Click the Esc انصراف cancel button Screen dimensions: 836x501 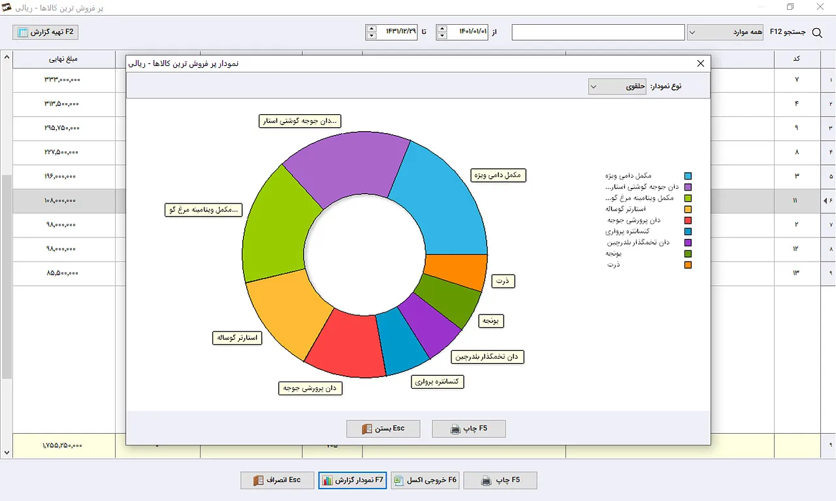click(278, 480)
